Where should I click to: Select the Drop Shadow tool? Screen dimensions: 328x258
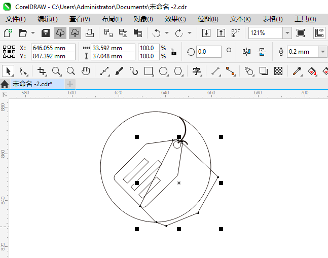[x=264, y=71]
